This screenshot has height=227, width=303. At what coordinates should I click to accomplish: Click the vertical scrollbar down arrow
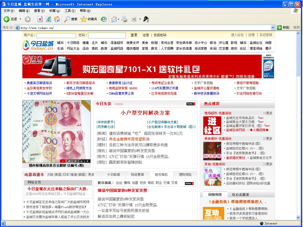[x=298, y=218]
